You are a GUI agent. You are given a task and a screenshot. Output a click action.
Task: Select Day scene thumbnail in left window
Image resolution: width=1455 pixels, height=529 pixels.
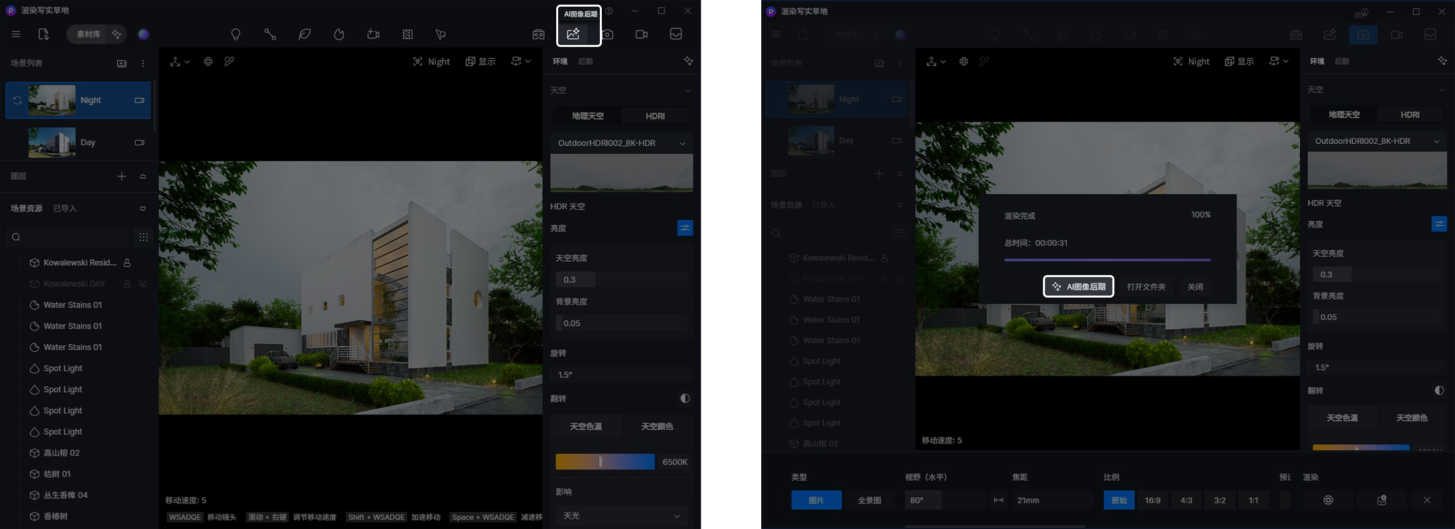[x=52, y=142]
